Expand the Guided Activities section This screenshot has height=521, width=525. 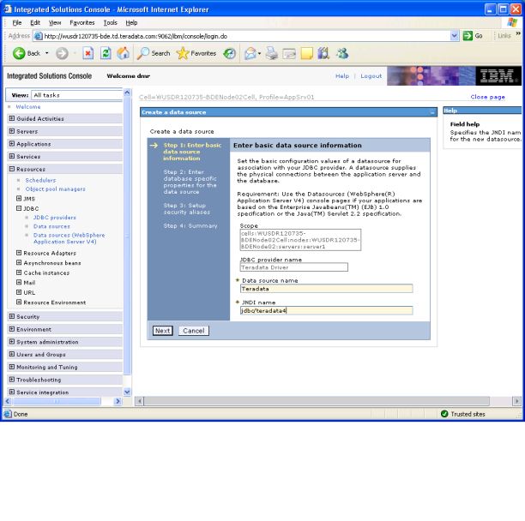pos(12,118)
